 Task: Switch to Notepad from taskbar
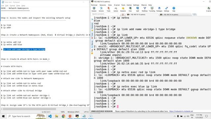pyautogui.click(x=84, y=116)
